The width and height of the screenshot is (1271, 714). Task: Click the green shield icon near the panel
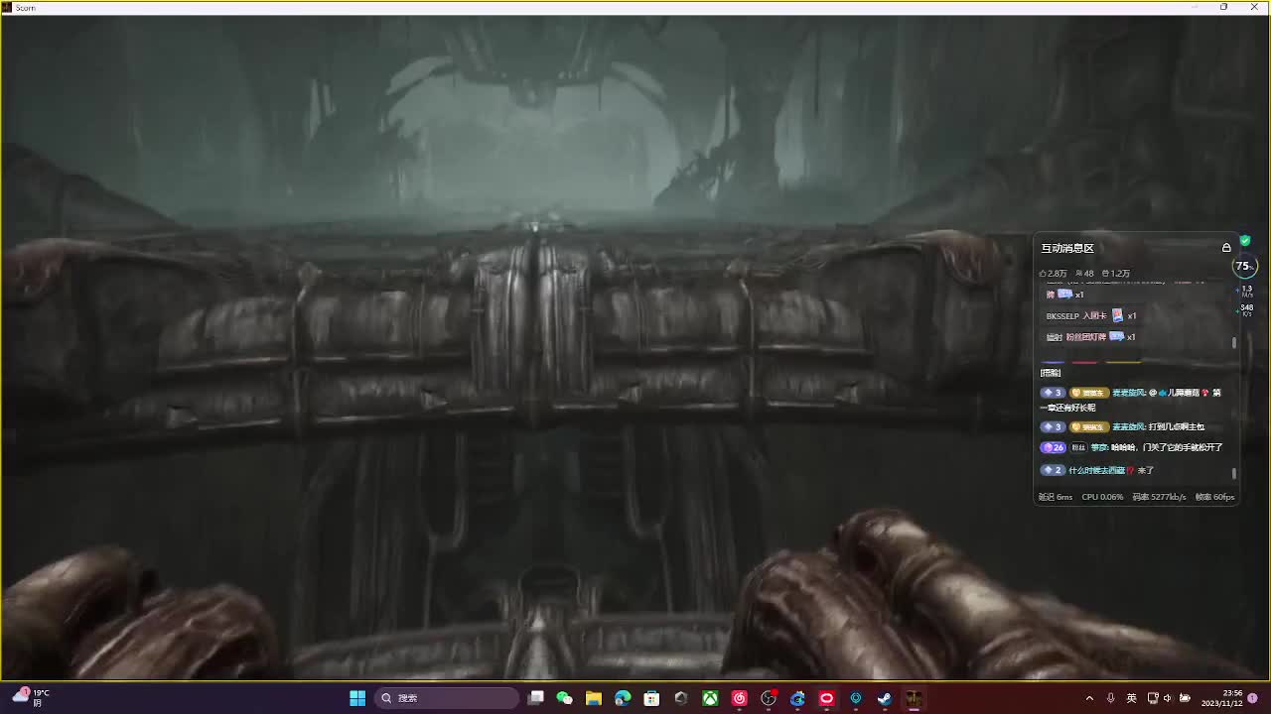click(x=1245, y=241)
